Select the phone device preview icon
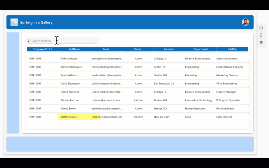The image size is (269, 168). [x=261, y=35]
